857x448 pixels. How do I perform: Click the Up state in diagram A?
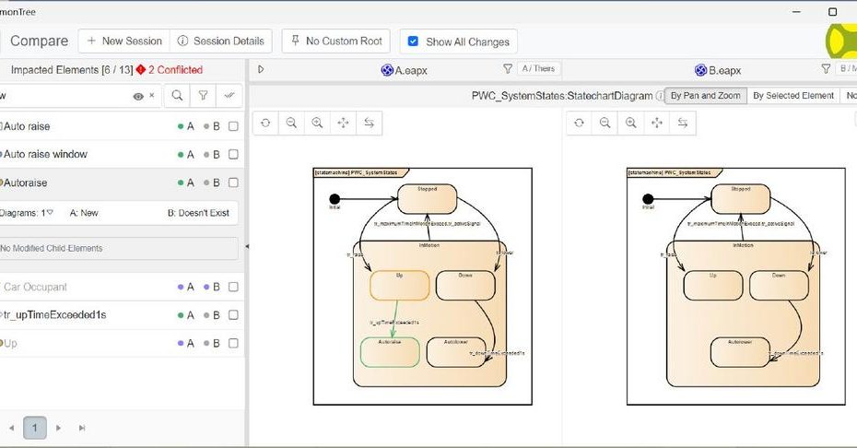(400, 286)
